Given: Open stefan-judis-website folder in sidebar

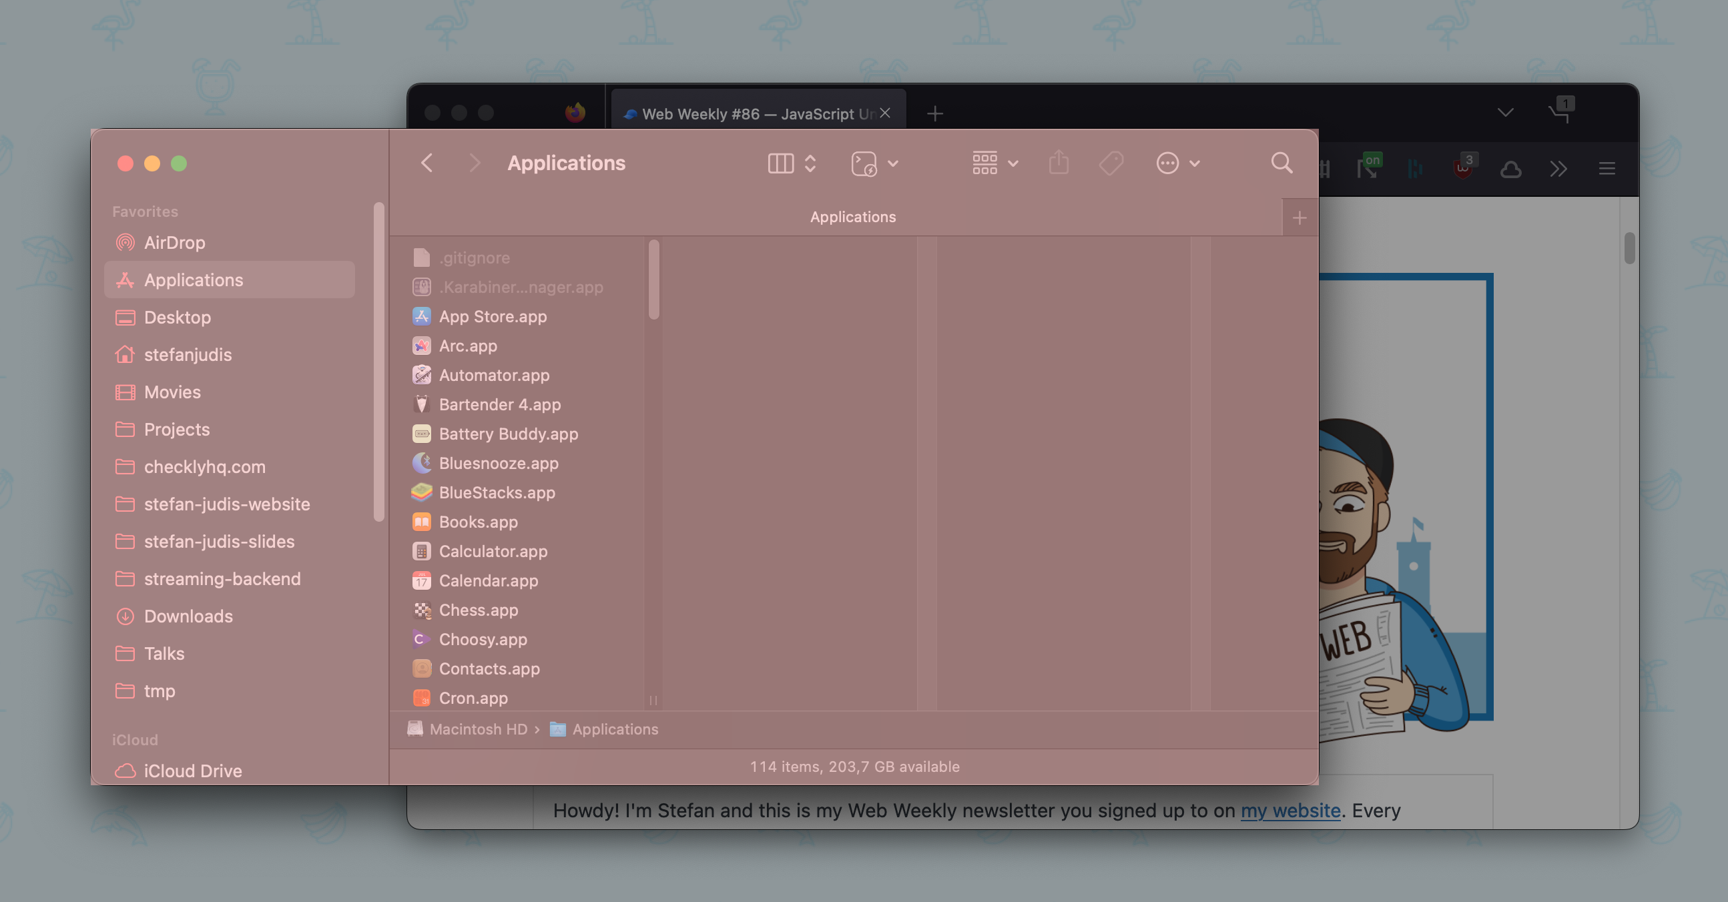Looking at the screenshot, I should (229, 504).
